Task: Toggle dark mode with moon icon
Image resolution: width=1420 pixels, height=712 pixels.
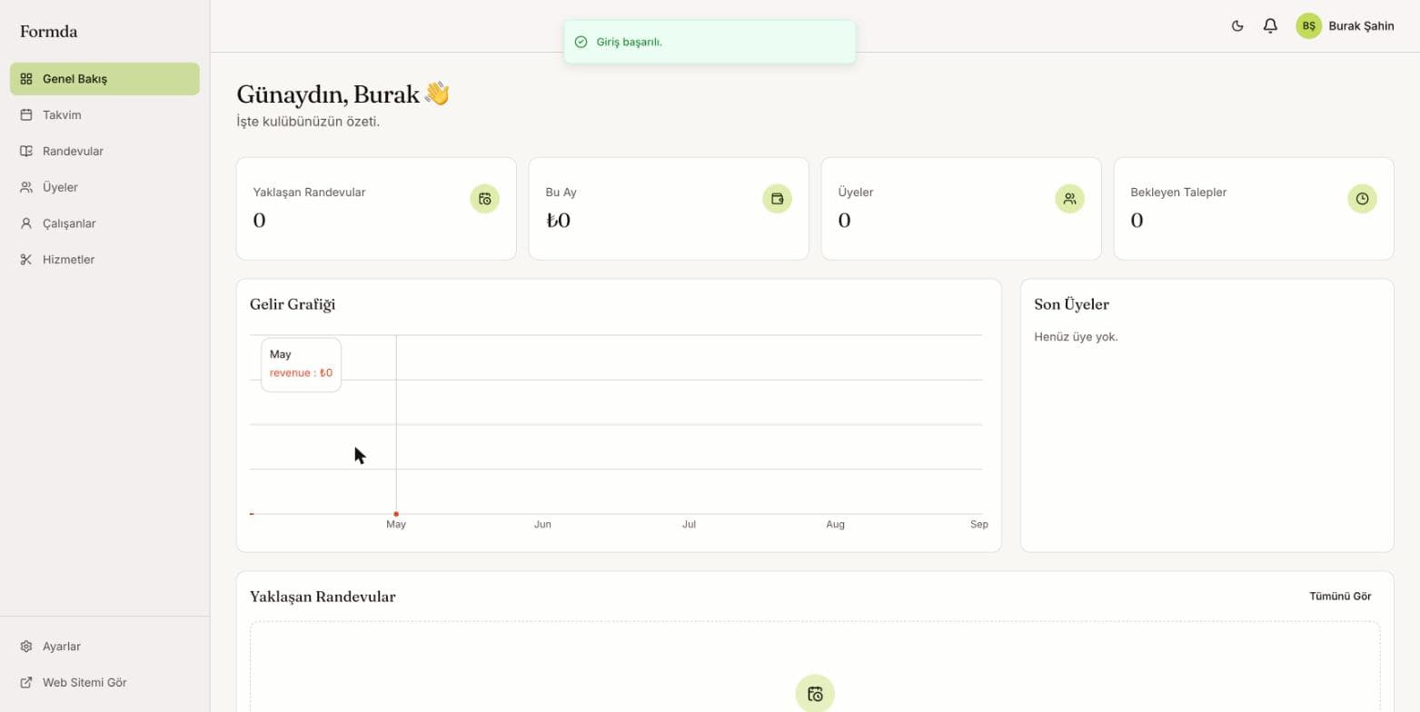Action: click(x=1237, y=26)
